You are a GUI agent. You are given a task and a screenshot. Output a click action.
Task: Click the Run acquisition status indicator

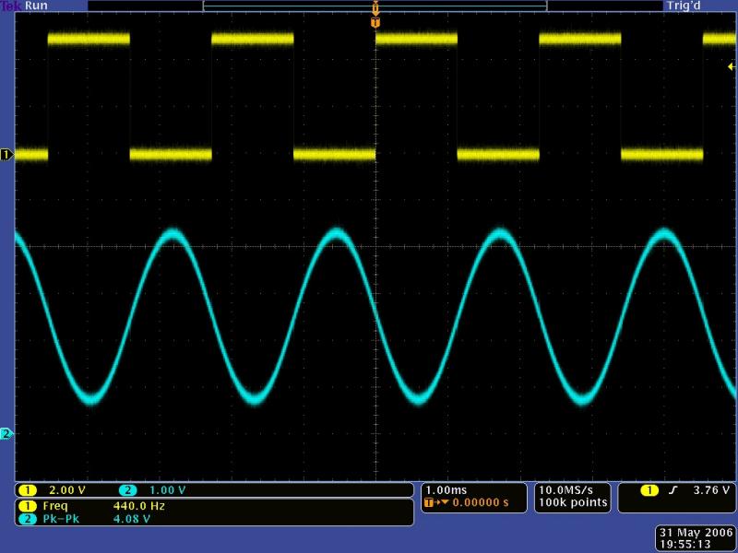(x=37, y=6)
